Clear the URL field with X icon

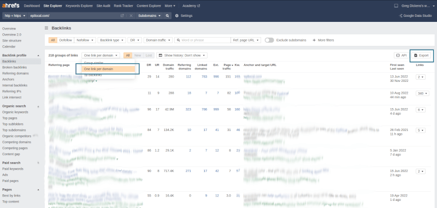[x=131, y=16]
